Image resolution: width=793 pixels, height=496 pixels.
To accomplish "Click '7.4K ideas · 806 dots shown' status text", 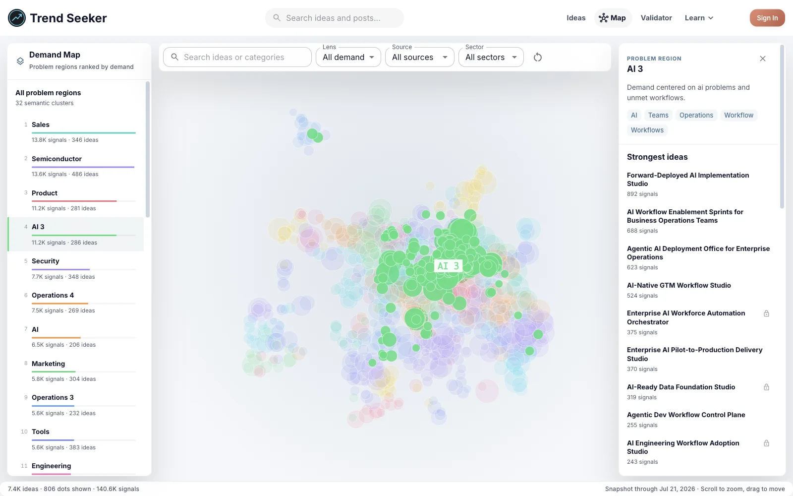I will 50,489.
